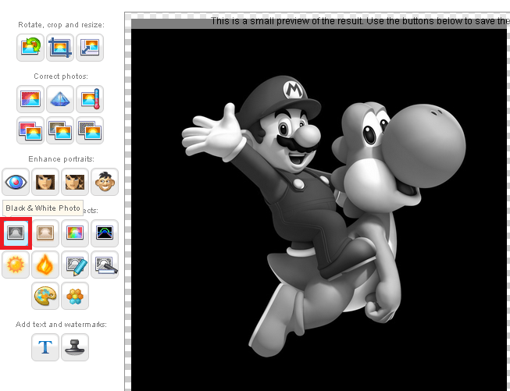Click the rainbow colors effect icon
Screen dimensions: 510x391
[x=75, y=233]
